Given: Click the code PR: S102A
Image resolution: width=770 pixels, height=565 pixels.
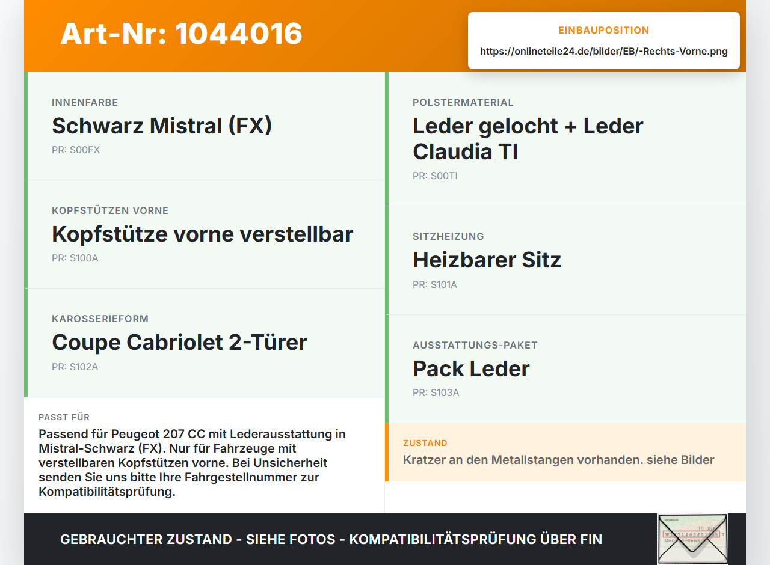Looking at the screenshot, I should click(75, 367).
